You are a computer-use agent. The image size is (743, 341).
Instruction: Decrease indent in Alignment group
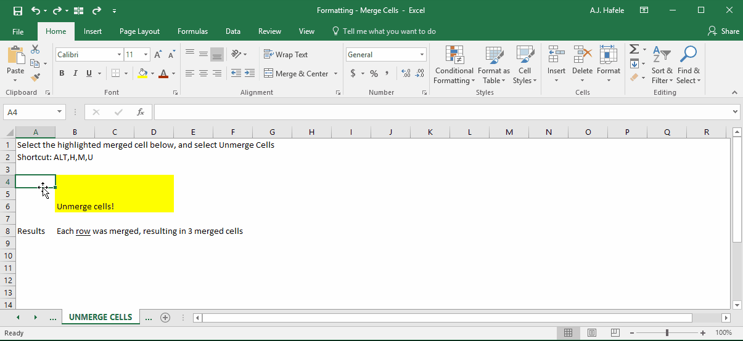[x=236, y=73]
